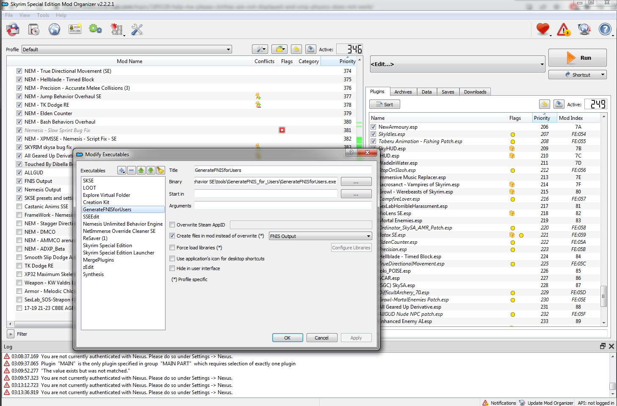Viewport: 617px width, 406px height.
Task: Click the Filter expand arrow button
Action: point(11,334)
